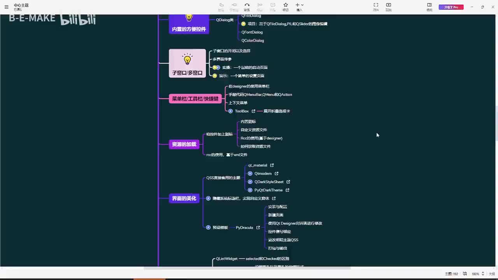This screenshot has height=280, width=498.
Task: Open the external link next to PyDracula
Action: click(x=258, y=227)
